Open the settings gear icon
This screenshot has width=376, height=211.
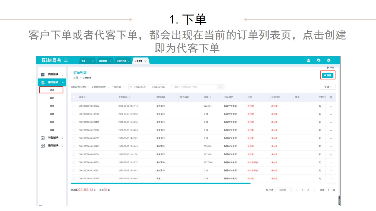329,60
